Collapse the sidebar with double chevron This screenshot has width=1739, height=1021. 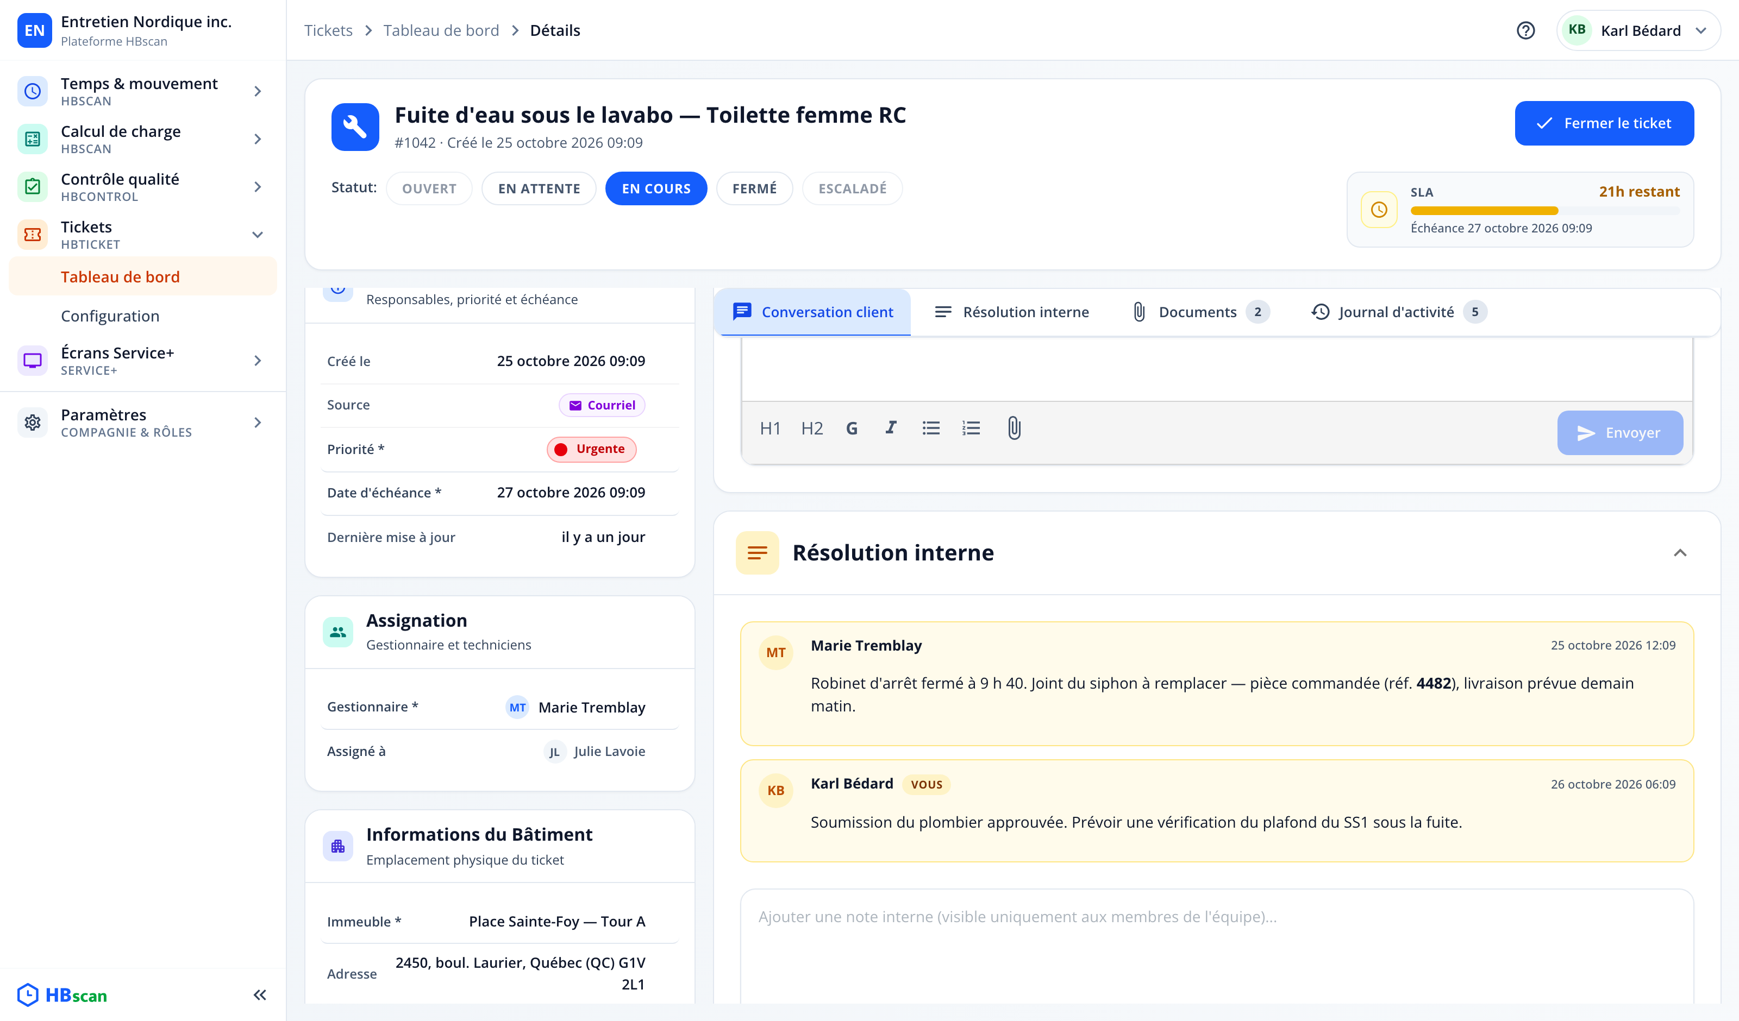click(x=259, y=995)
